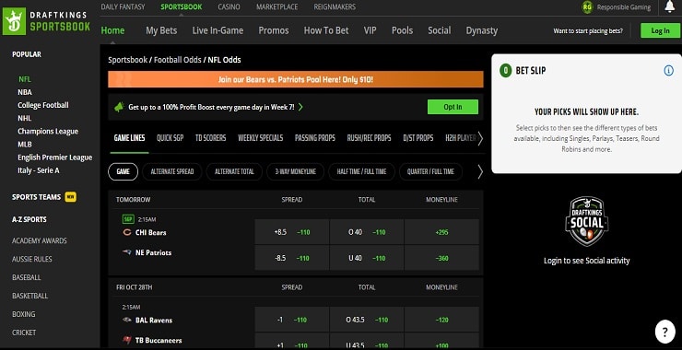Click the Opt In button
682x350 pixels.
click(x=453, y=107)
